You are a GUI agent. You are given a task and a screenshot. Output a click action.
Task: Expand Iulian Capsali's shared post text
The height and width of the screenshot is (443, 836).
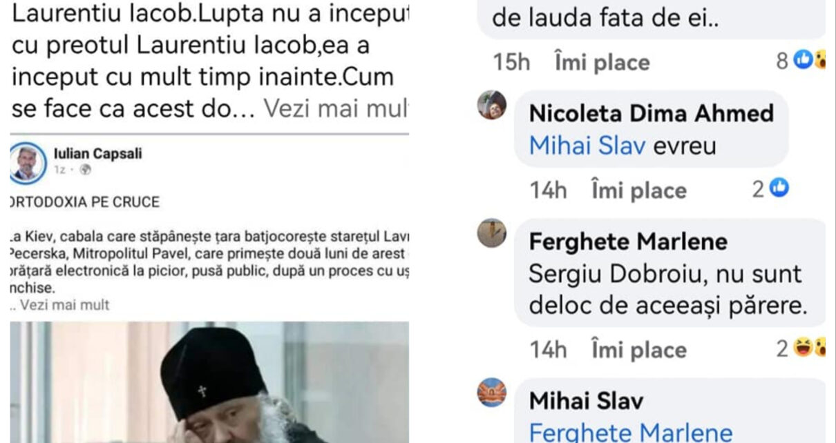64,305
